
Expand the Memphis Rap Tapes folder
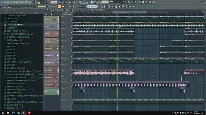[x=14, y=87]
